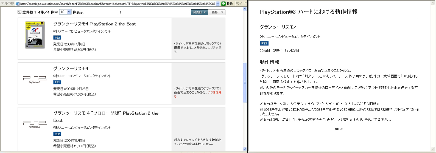
Task: Click the green 移動 Go arrow button
Action: [227, 4]
